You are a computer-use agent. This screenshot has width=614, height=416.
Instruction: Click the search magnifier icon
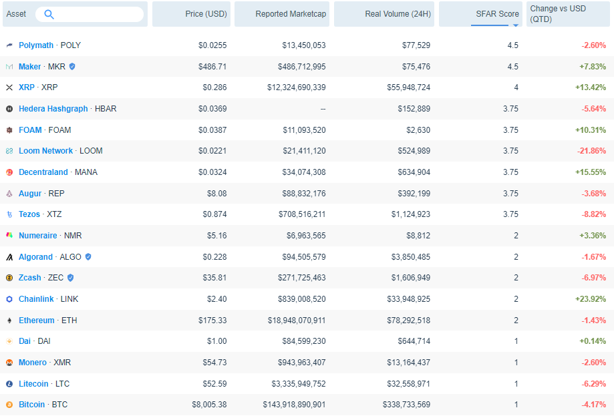49,15
